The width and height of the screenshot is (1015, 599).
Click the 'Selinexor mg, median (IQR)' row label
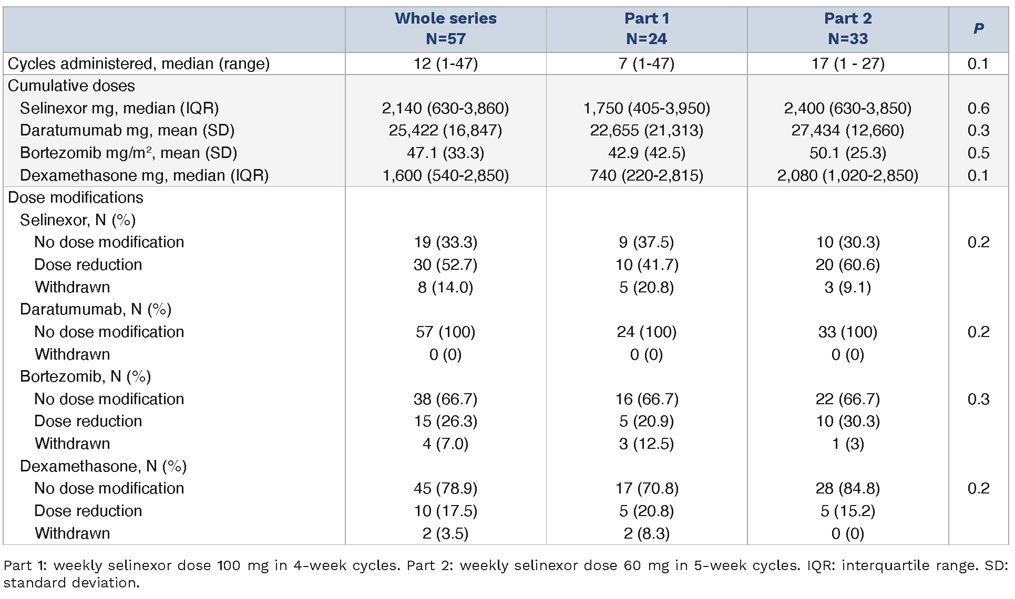[119, 108]
